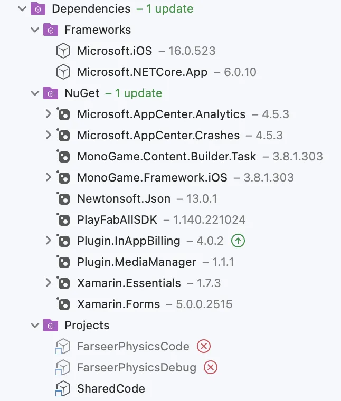This screenshot has height=401, width=341.
Task: Select the Plugin.MediaManager package
Action: [x=137, y=262]
